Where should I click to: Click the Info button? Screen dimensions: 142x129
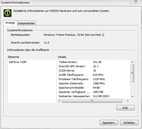coord(125,108)
